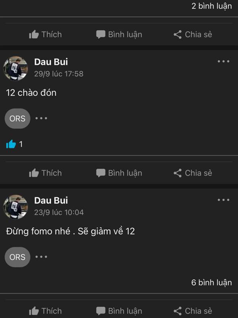Like the 29/9 post reading "12 chào đón"
This screenshot has height=318, width=238.
point(45,173)
